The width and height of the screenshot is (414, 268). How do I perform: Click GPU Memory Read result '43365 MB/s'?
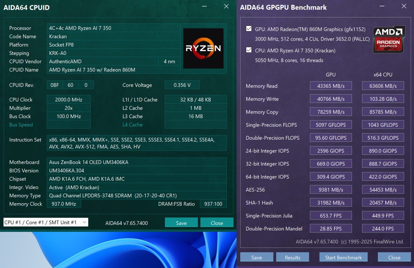[331, 86]
